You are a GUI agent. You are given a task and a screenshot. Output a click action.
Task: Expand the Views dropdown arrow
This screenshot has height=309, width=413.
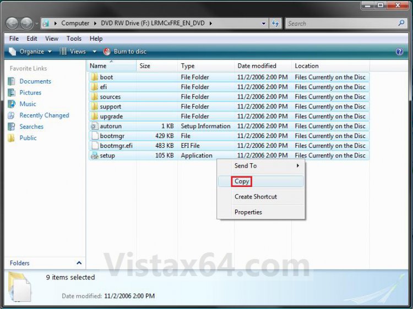94,51
